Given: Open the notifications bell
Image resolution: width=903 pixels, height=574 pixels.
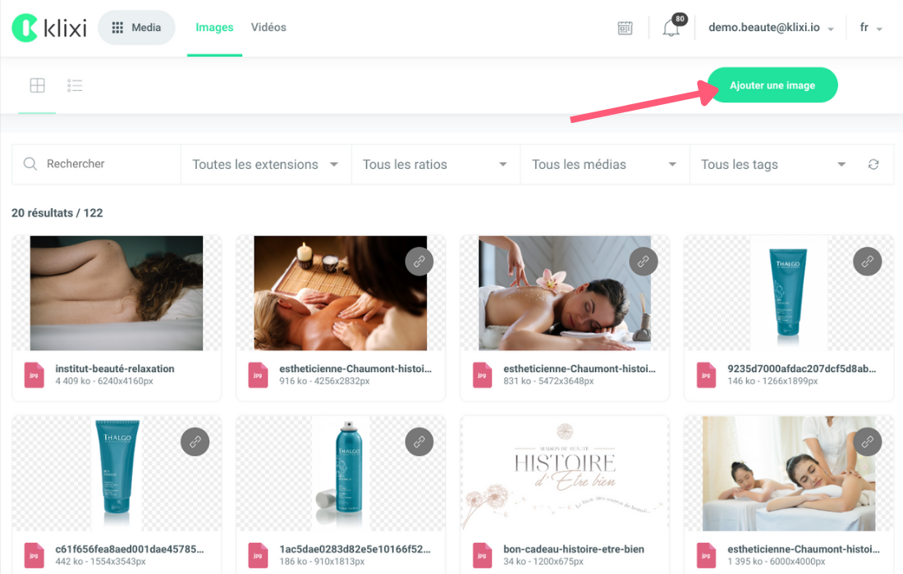Looking at the screenshot, I should (x=671, y=28).
